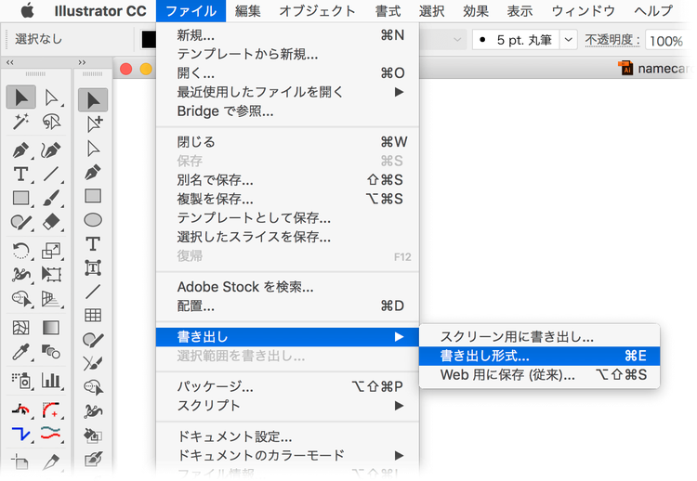Select the Direct Selection tool in the two-column toolbar
The image size is (697, 481).
(51, 97)
